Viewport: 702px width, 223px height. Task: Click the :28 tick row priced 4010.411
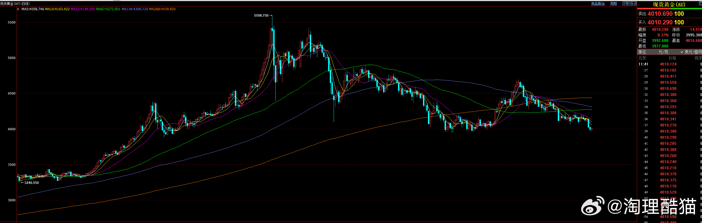click(670, 76)
